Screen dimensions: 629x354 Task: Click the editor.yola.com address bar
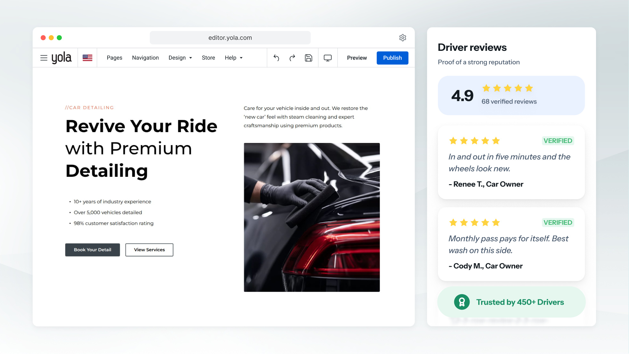coord(230,38)
